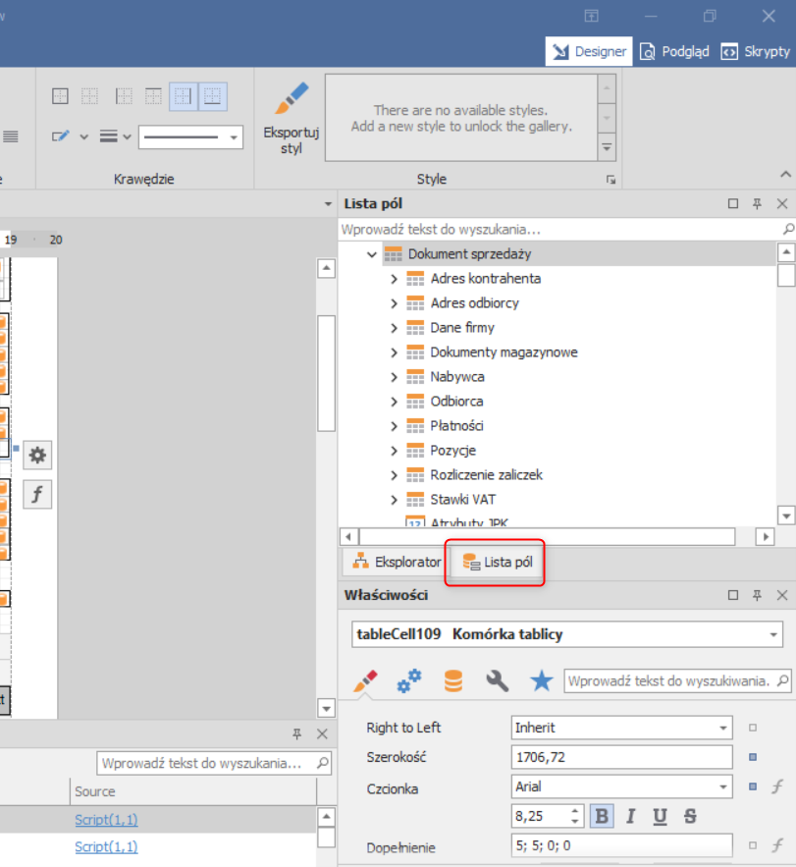Viewport: 796px width, 867px height.
Task: Click the Lista pól search field
Action: tap(559, 229)
